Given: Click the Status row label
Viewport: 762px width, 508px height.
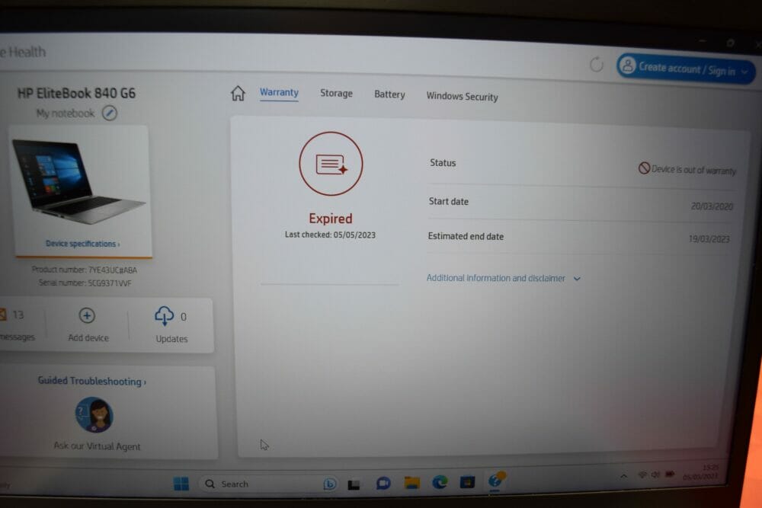Looking at the screenshot, I should pos(443,163).
